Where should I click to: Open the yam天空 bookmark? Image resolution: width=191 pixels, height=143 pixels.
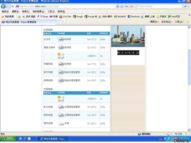pos(174,17)
